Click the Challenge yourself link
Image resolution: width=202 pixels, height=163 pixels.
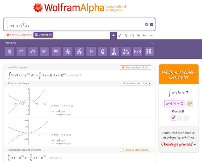(179, 144)
